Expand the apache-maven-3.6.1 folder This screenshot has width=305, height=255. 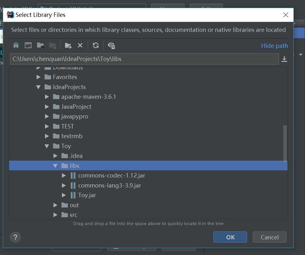(x=47, y=97)
